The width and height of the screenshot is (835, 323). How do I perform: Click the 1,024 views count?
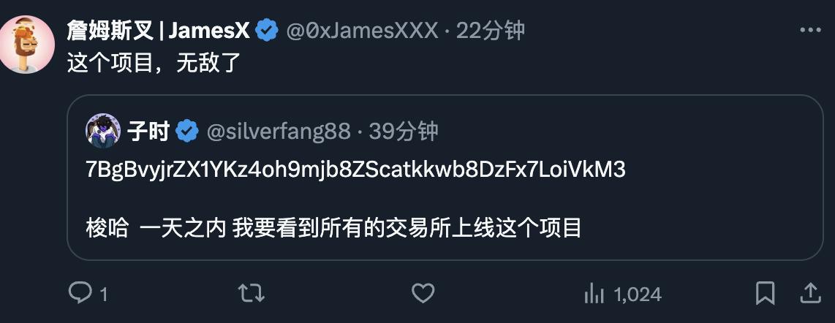click(638, 294)
